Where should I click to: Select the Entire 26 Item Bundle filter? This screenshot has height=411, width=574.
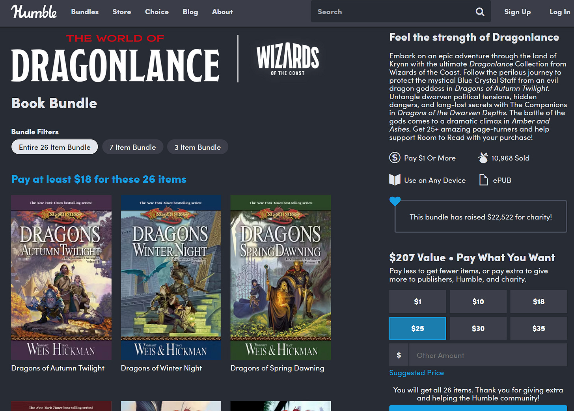pyautogui.click(x=55, y=147)
